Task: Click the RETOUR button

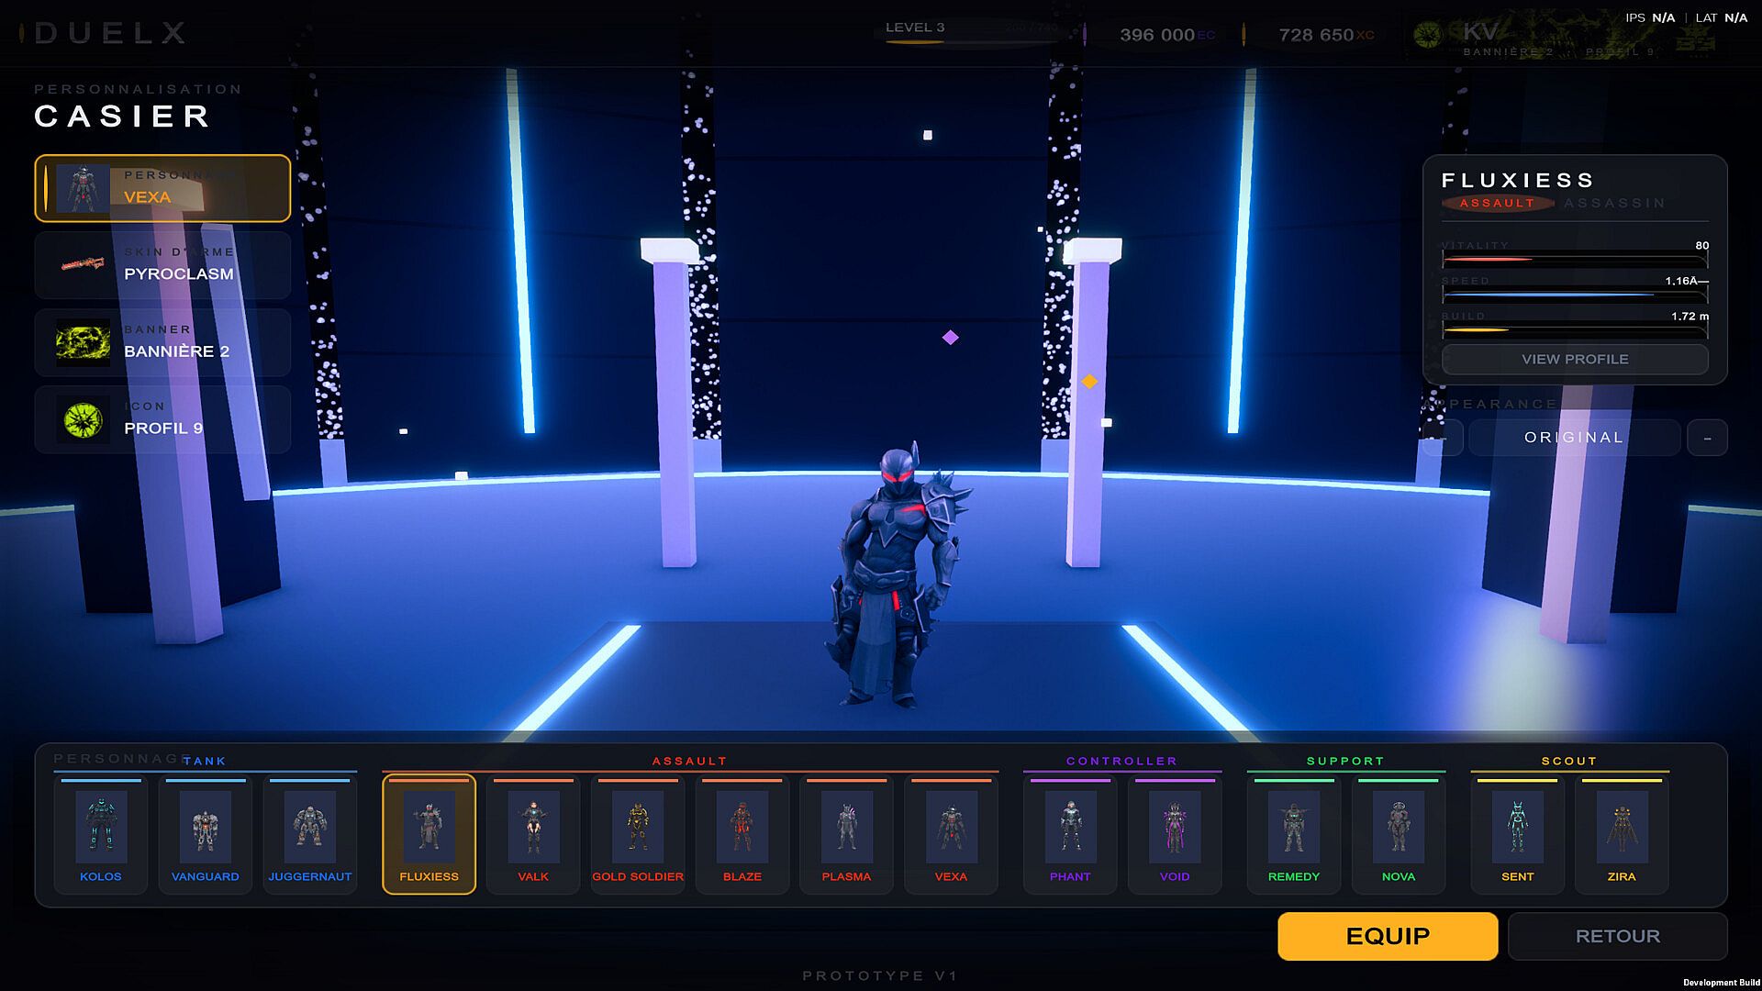Action: [1618, 936]
